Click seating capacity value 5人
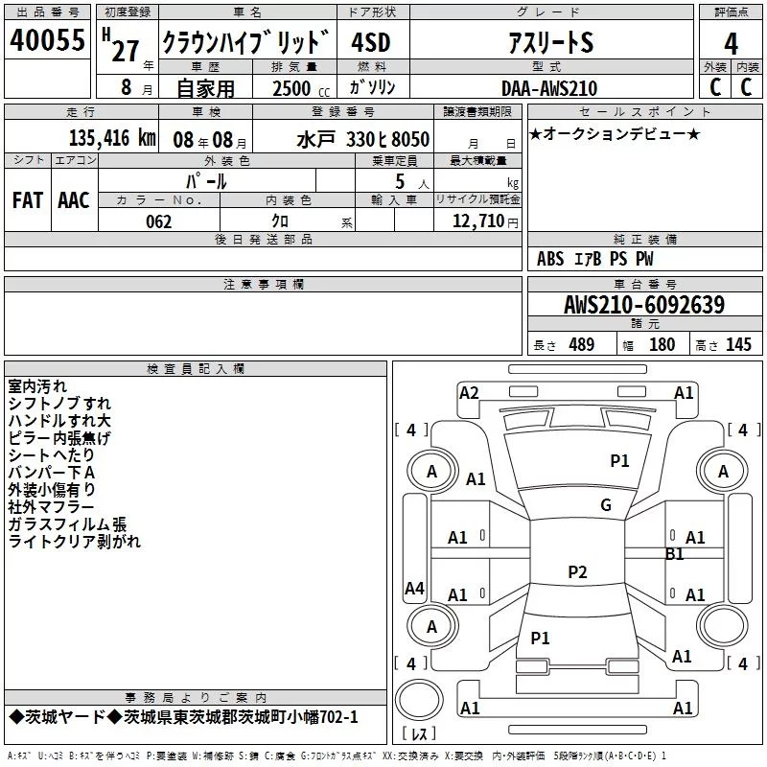The width and height of the screenshot is (767, 767). 412,182
